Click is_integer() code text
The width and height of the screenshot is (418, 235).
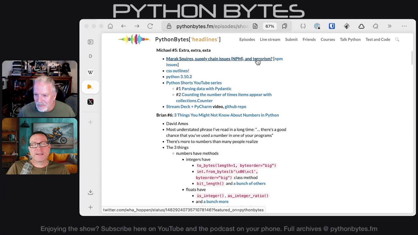[211, 196]
